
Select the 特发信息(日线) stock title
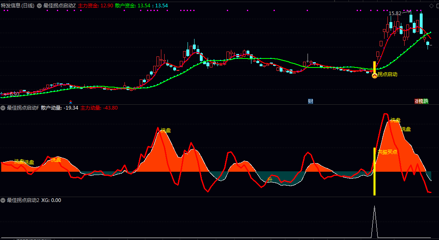click(18, 6)
